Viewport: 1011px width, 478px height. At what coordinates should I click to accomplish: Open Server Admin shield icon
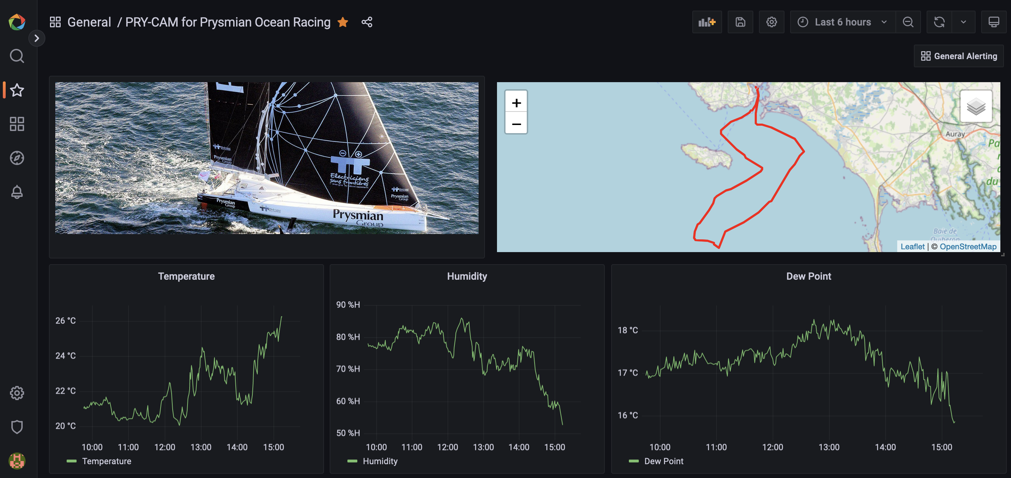point(17,427)
